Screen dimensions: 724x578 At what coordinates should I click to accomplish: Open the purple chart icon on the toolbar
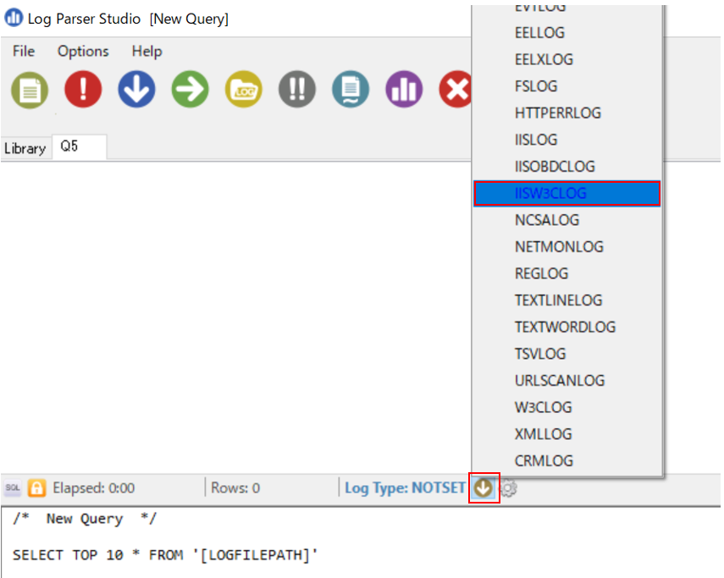click(404, 89)
